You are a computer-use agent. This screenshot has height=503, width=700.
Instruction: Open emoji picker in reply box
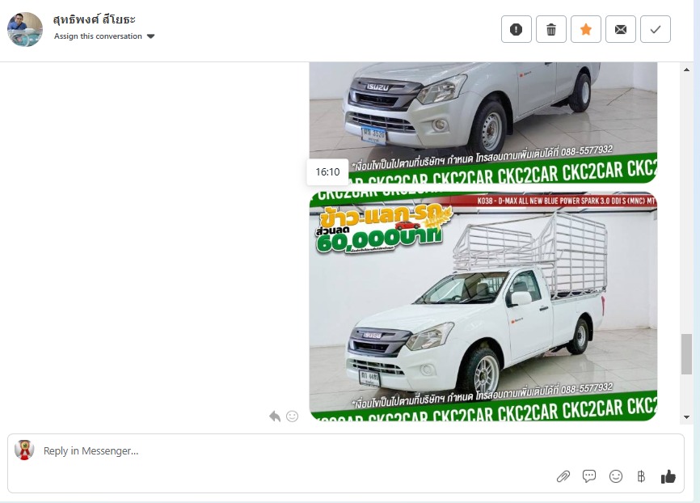click(616, 476)
